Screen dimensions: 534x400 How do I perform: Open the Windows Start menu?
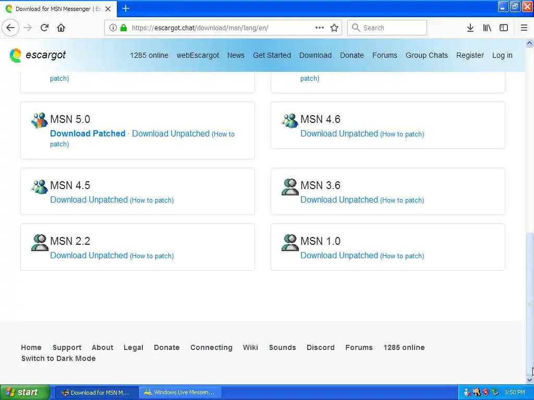pos(25,392)
